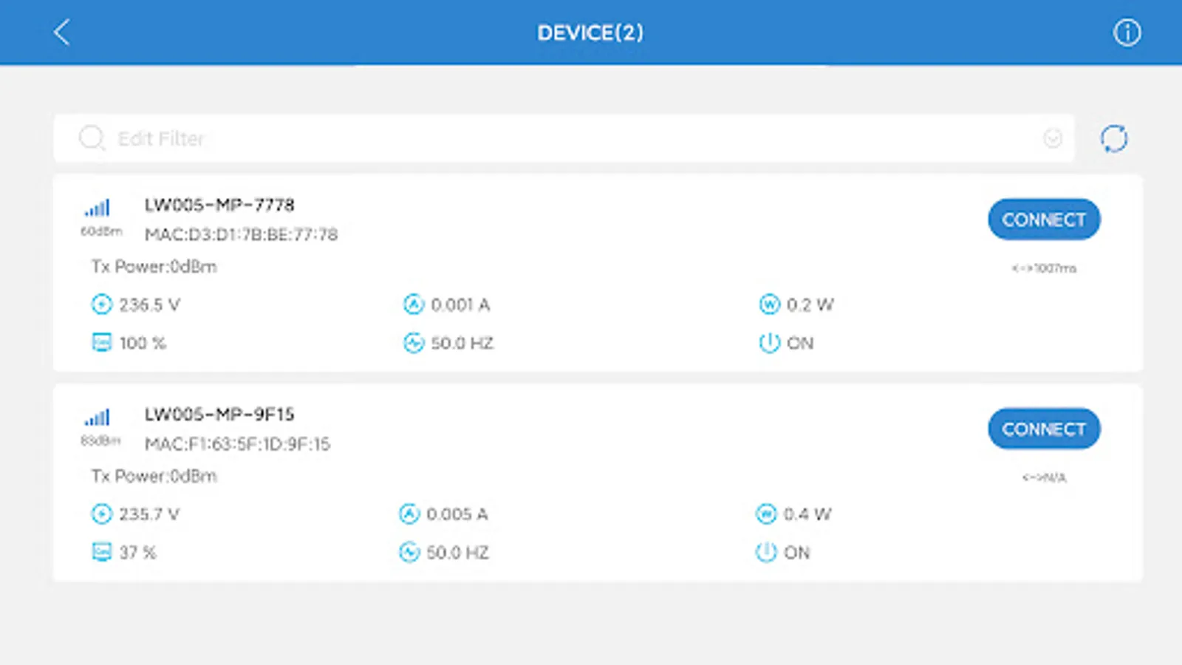This screenshot has height=665, width=1182.
Task: Connect to device LW005-MP-9F15
Action: (x=1043, y=429)
